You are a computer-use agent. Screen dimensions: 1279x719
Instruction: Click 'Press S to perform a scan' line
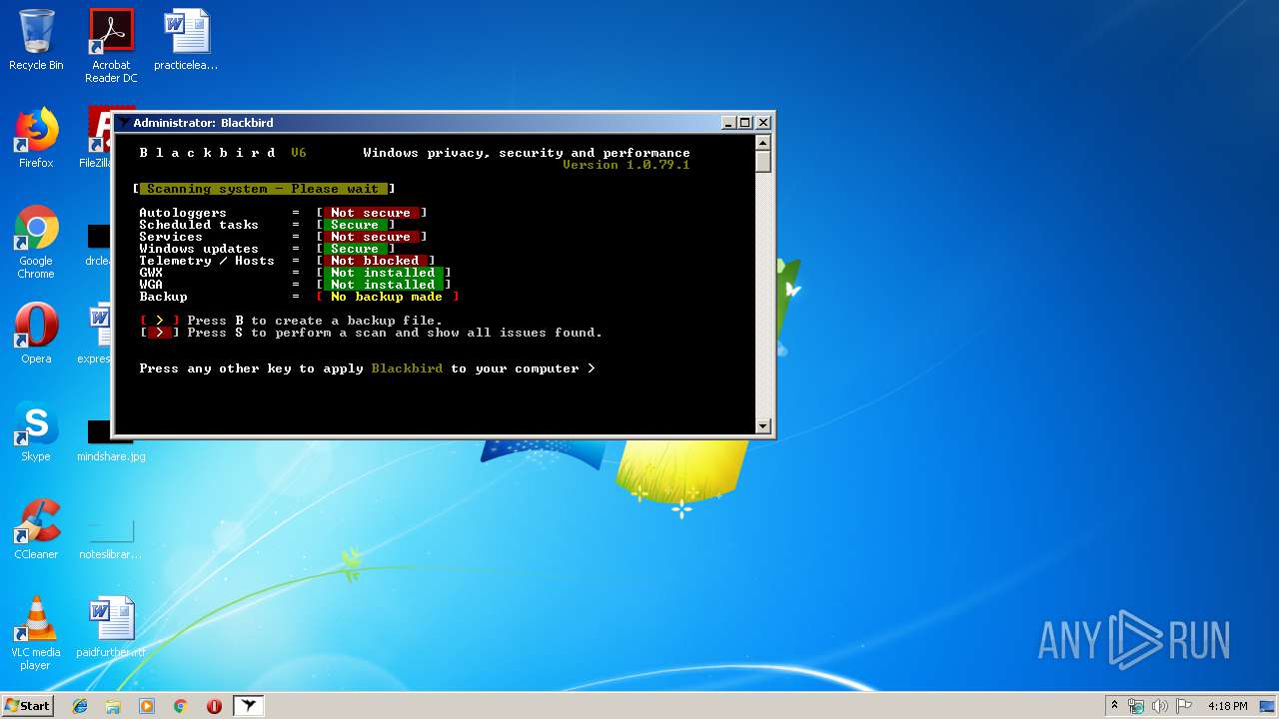[x=395, y=333]
